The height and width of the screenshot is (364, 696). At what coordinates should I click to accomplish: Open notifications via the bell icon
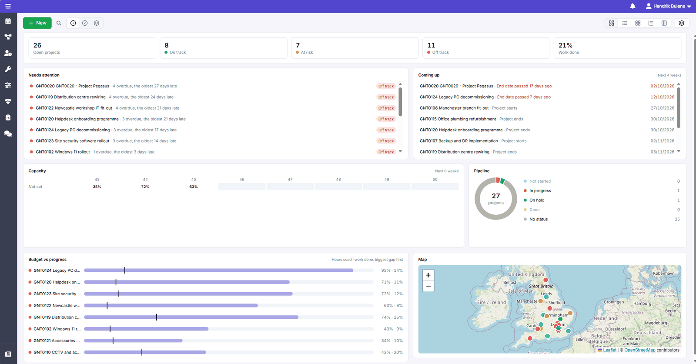[632, 6]
